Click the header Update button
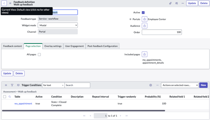This screenshot has height=120, width=210. (x=192, y=3)
